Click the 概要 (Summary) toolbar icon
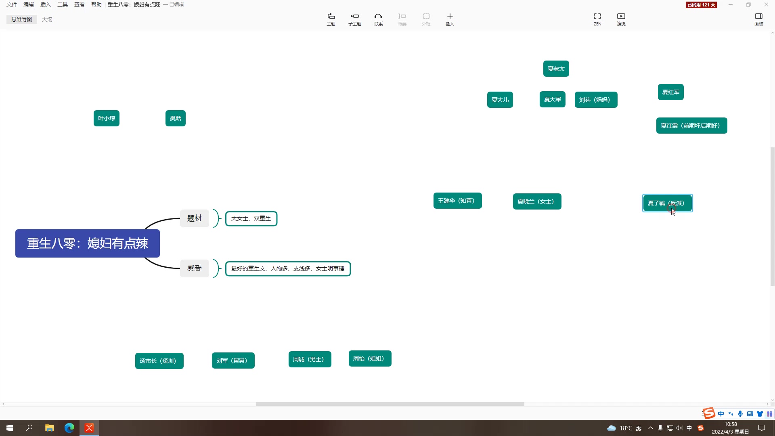The height and width of the screenshot is (436, 775). 402,19
